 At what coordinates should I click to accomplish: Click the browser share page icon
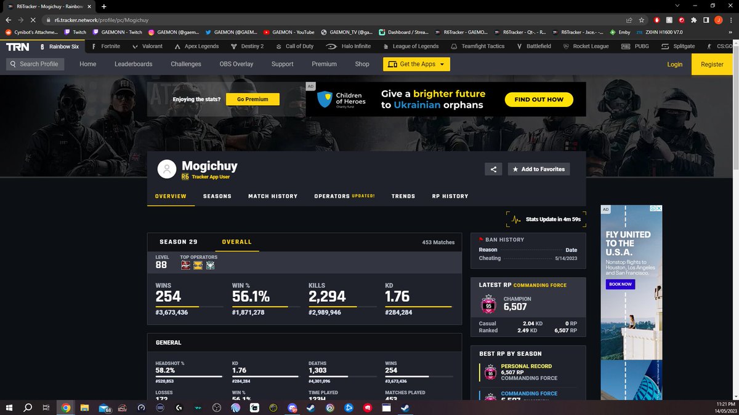(628, 20)
